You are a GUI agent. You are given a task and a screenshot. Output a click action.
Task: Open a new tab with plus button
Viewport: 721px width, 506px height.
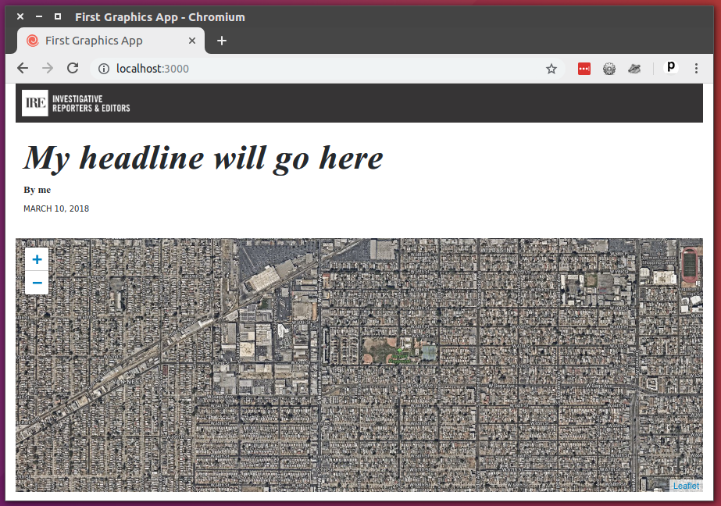[222, 41]
